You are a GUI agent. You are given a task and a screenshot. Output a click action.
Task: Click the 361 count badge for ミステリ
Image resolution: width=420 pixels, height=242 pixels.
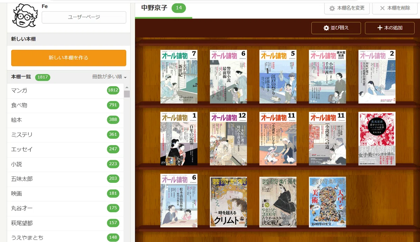(113, 134)
